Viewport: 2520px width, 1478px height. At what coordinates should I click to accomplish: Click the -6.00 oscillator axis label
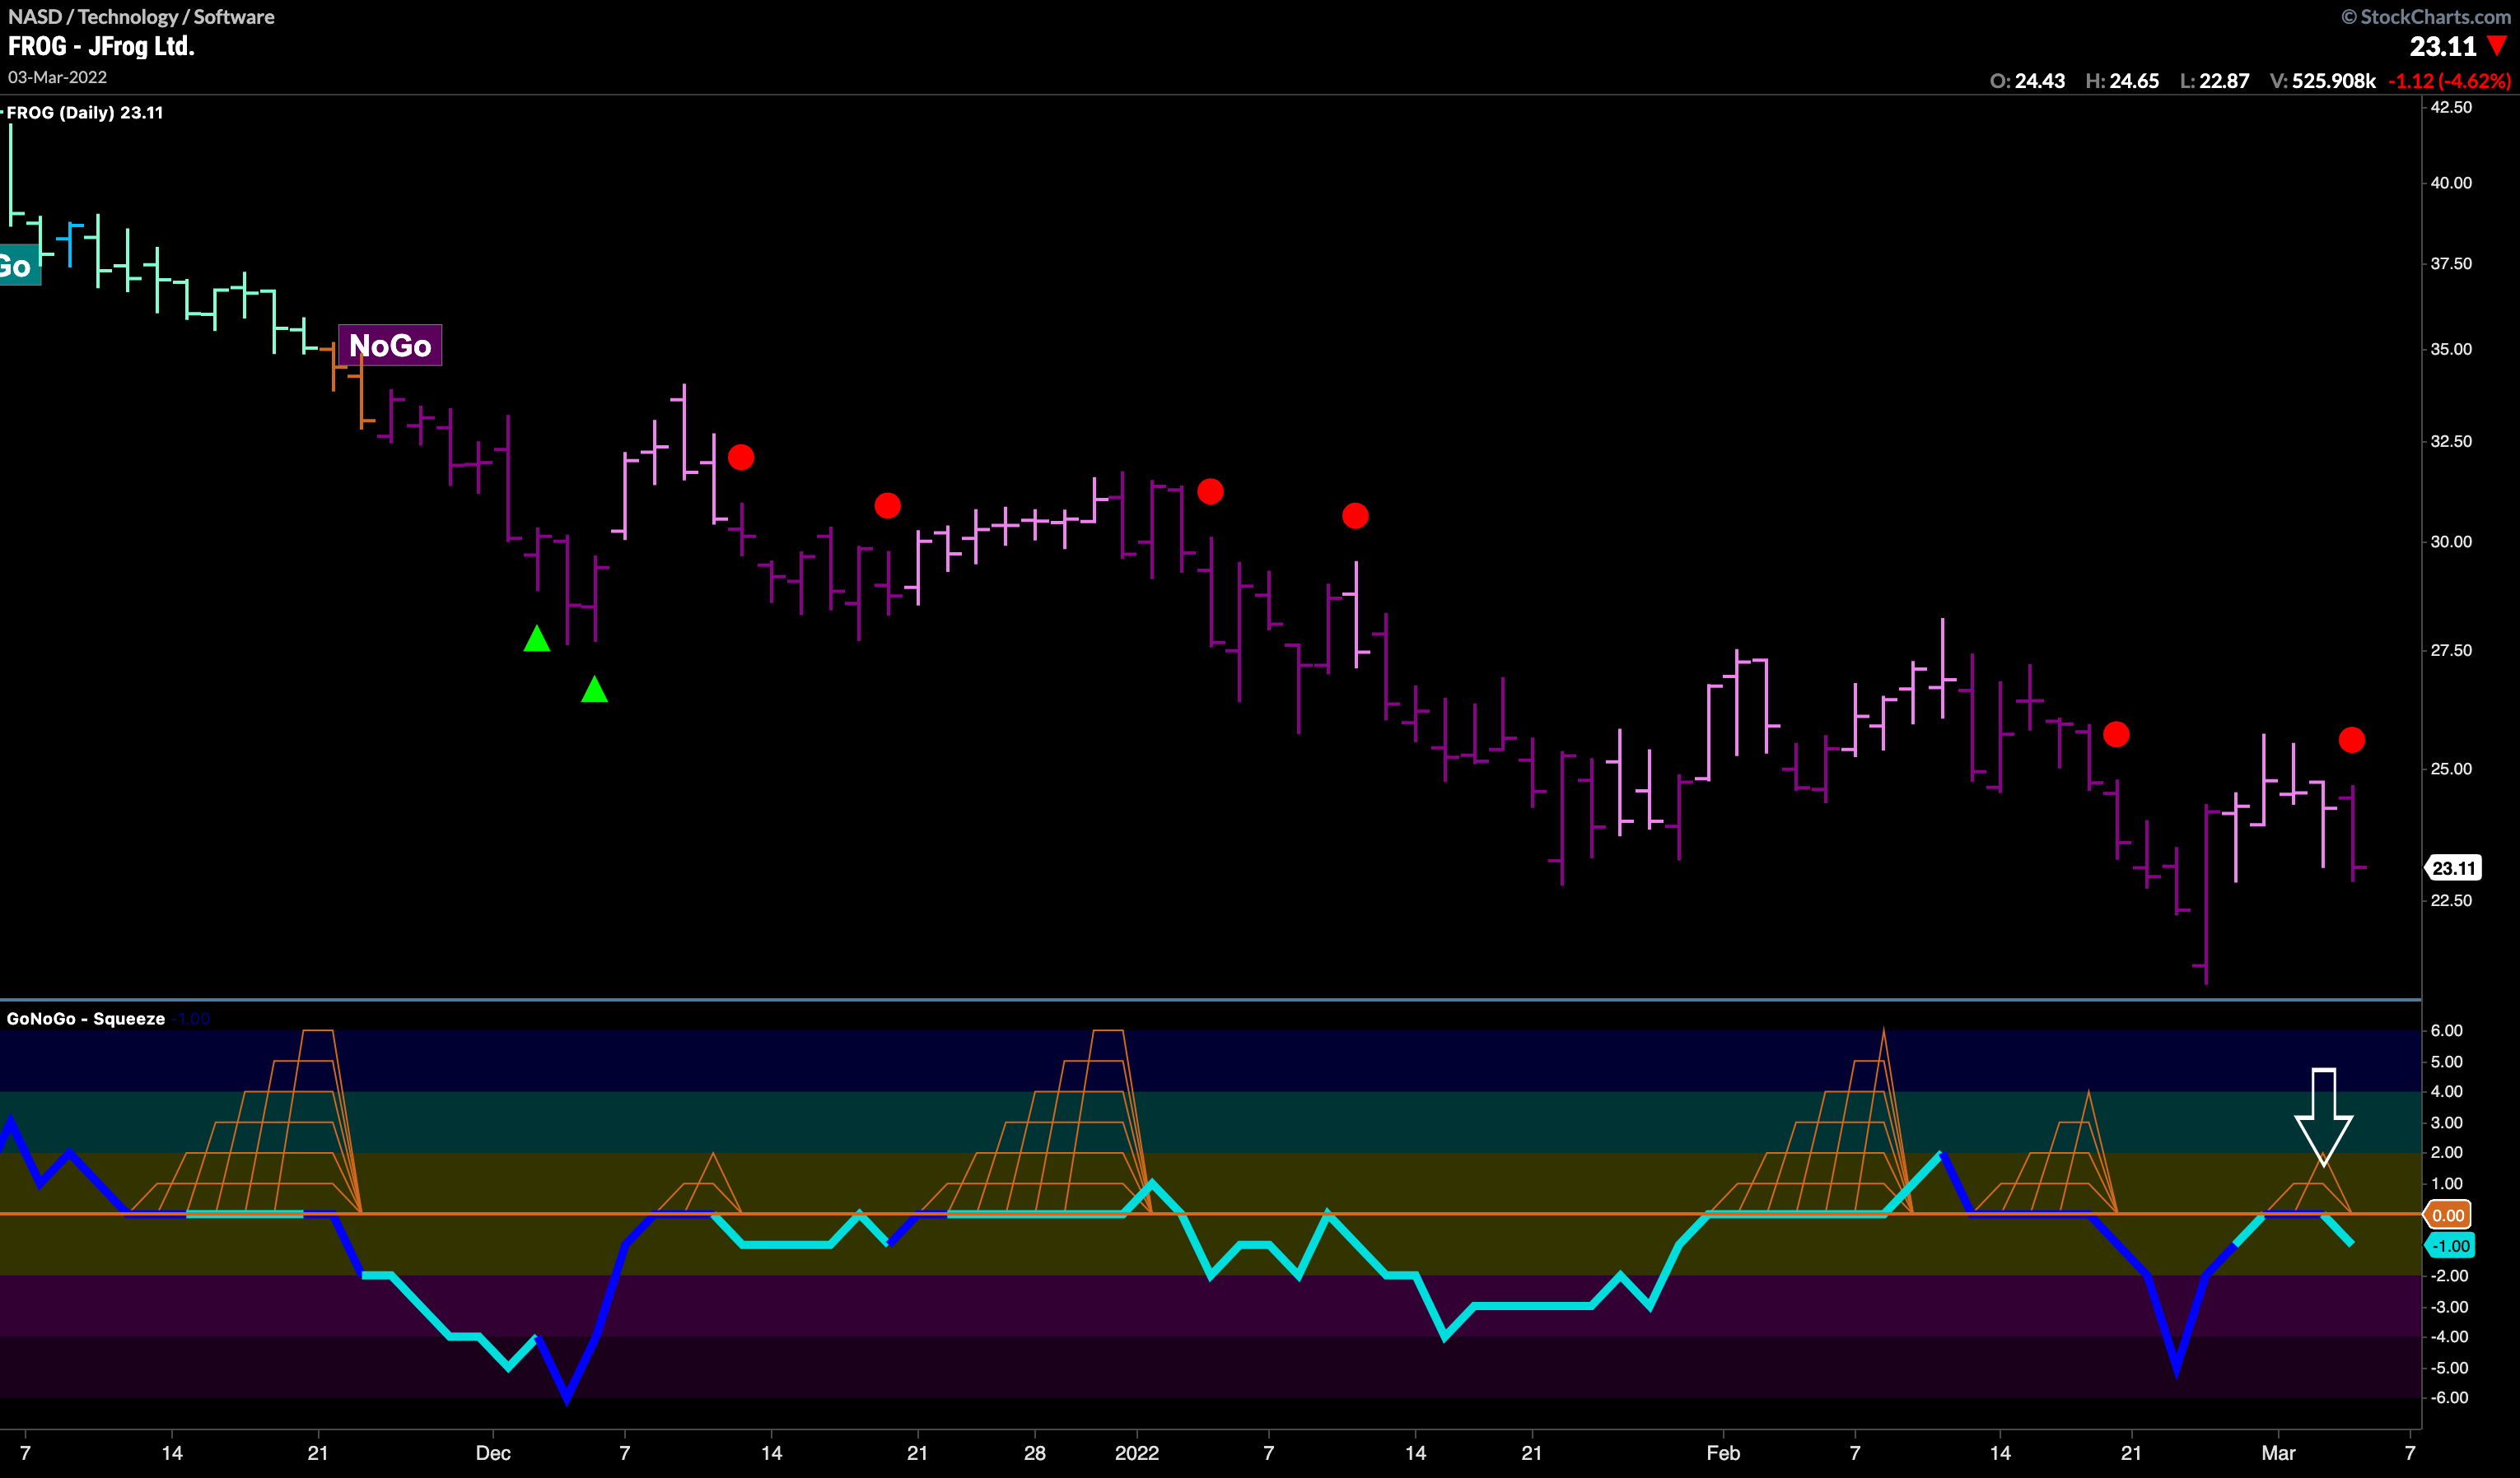(2448, 1398)
